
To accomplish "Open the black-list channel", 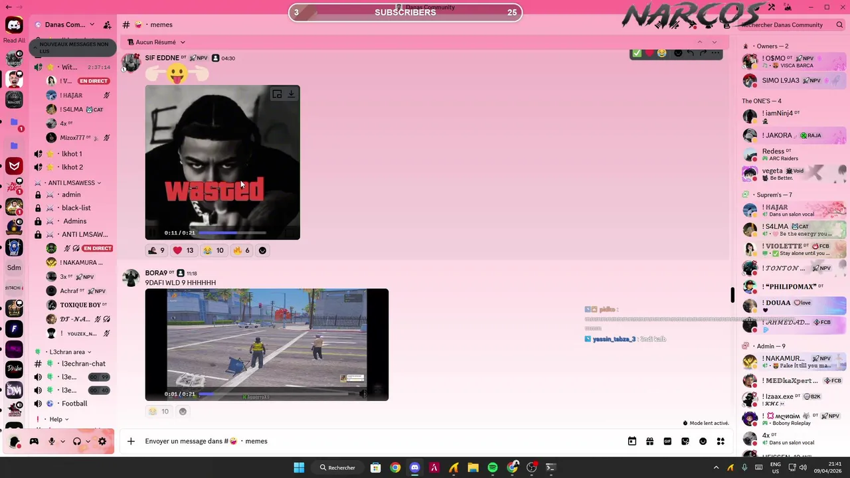I will click(73, 208).
